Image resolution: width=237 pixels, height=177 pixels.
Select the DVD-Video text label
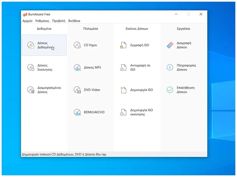click(x=92, y=90)
